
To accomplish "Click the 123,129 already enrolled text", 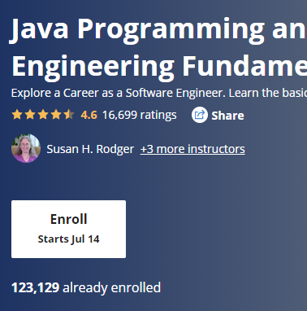I will (86, 287).
